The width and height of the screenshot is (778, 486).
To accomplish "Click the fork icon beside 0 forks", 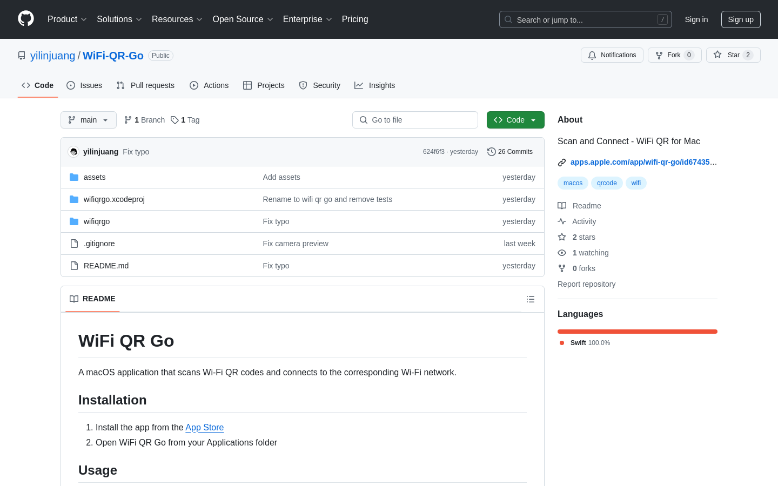I will pyautogui.click(x=562, y=268).
